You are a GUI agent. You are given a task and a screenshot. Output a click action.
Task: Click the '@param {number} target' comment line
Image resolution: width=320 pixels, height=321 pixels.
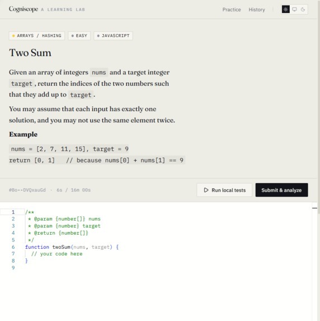(64, 226)
